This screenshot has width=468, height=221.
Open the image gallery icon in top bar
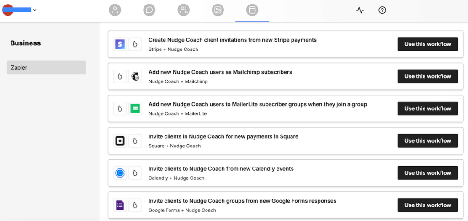pyautogui.click(x=218, y=10)
